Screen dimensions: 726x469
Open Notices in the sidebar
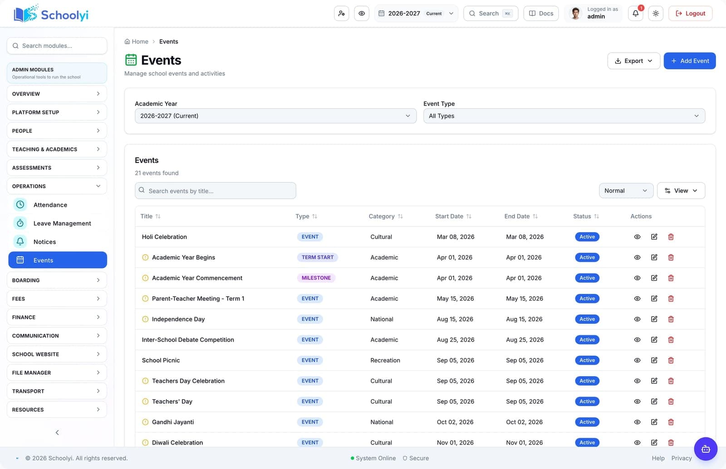click(x=58, y=242)
